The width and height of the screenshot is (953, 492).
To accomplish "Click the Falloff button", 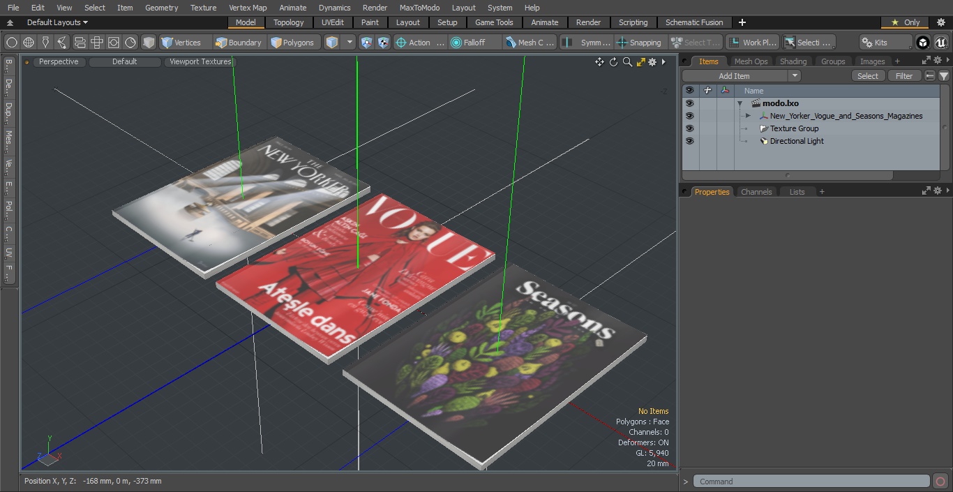I will pyautogui.click(x=476, y=43).
